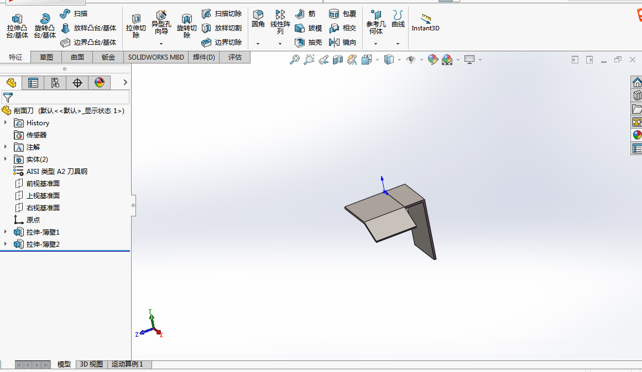Open Curves dropdown arrow
This screenshot has width=642, height=372.
pos(398,44)
